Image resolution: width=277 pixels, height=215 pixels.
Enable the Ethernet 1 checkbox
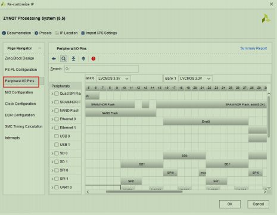point(57,127)
